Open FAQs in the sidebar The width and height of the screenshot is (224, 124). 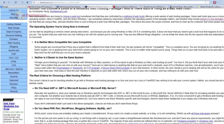14,88
